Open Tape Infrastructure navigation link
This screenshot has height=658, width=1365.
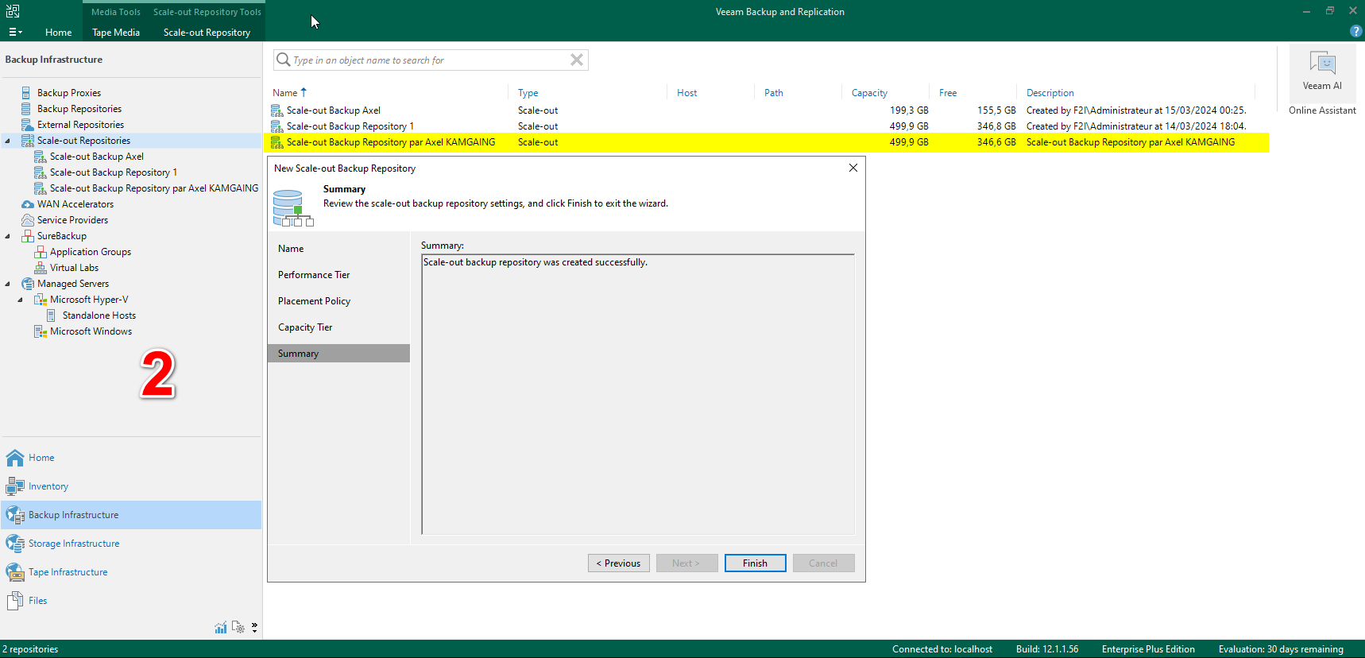(68, 572)
